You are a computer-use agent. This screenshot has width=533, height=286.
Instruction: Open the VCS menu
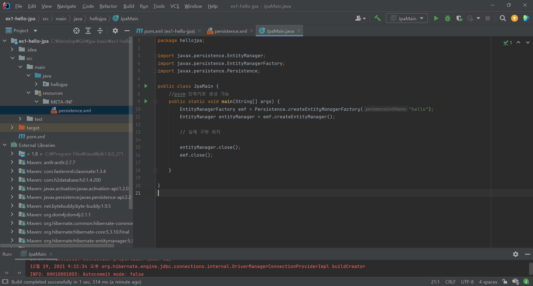[175, 6]
